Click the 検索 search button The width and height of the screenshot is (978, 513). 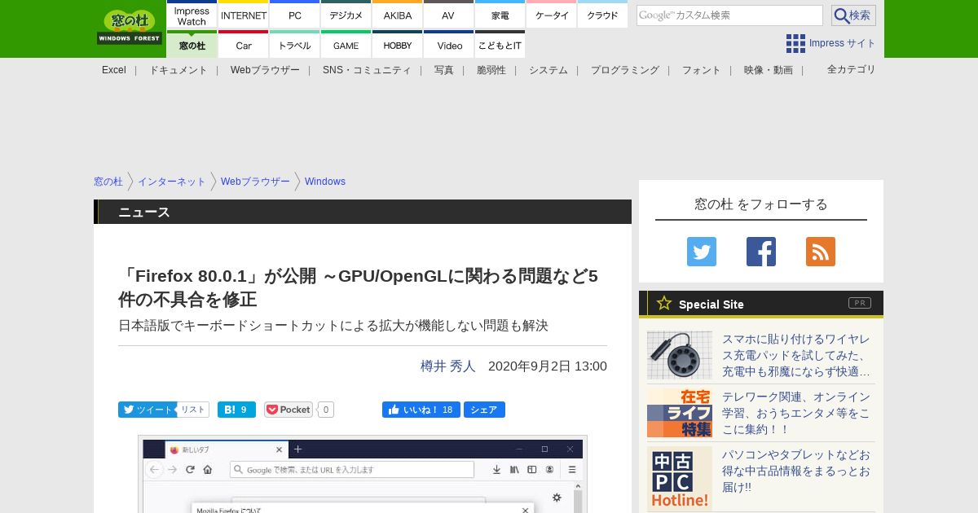click(x=853, y=15)
